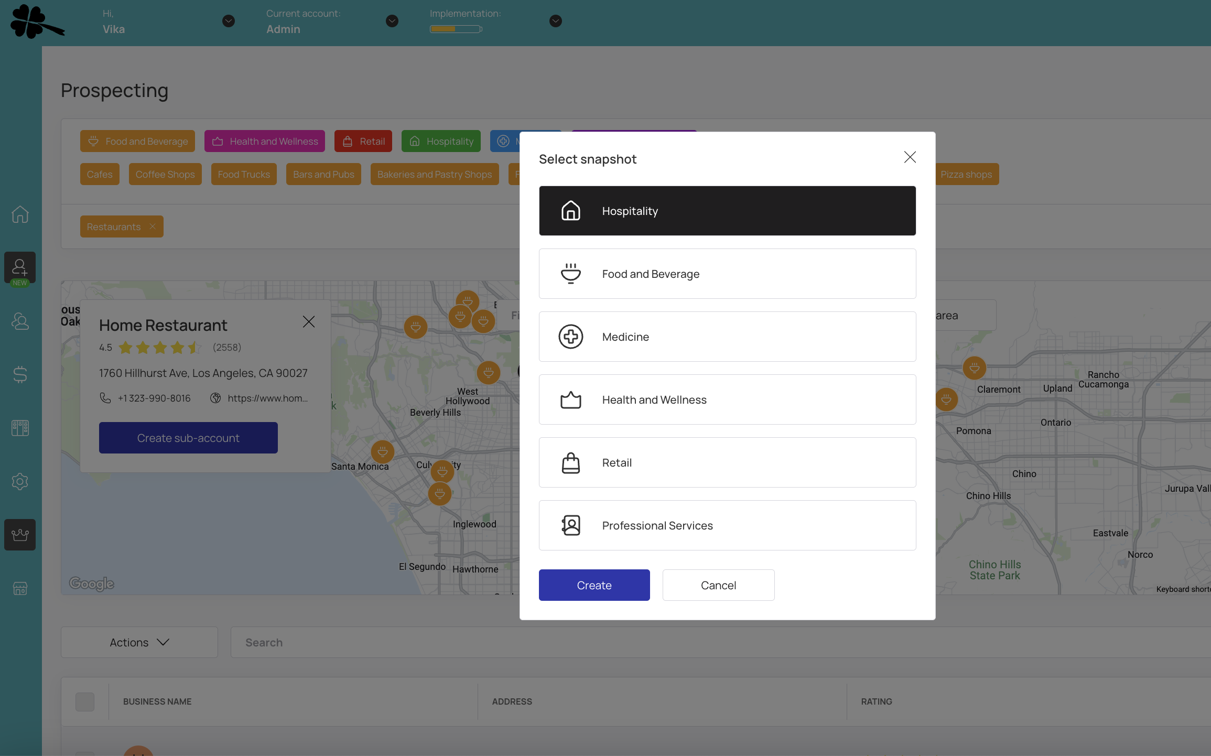Click the Implementation progress bar
The width and height of the screenshot is (1211, 756).
(455, 29)
